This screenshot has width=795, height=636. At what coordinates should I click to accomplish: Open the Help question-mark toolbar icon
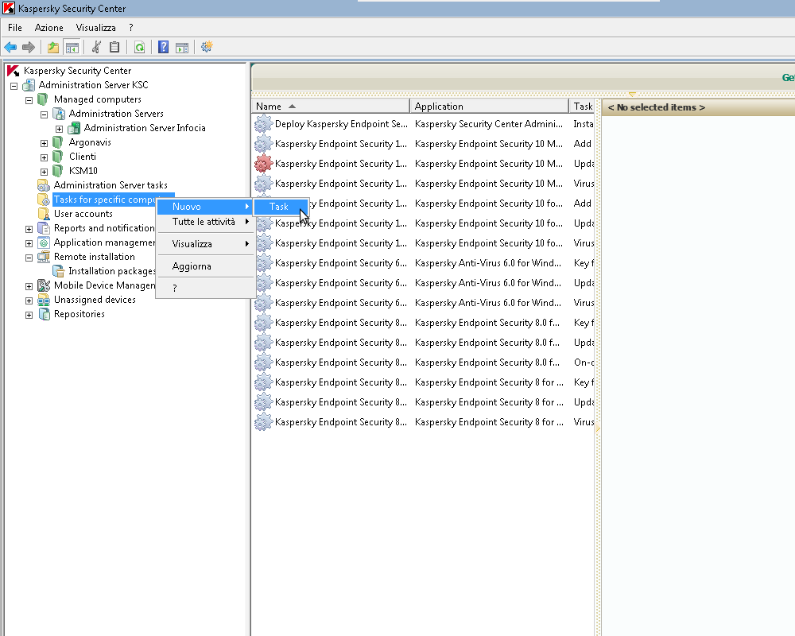163,47
